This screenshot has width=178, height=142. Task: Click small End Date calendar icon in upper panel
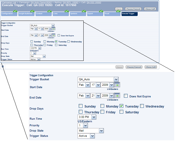click(x=54, y=35)
